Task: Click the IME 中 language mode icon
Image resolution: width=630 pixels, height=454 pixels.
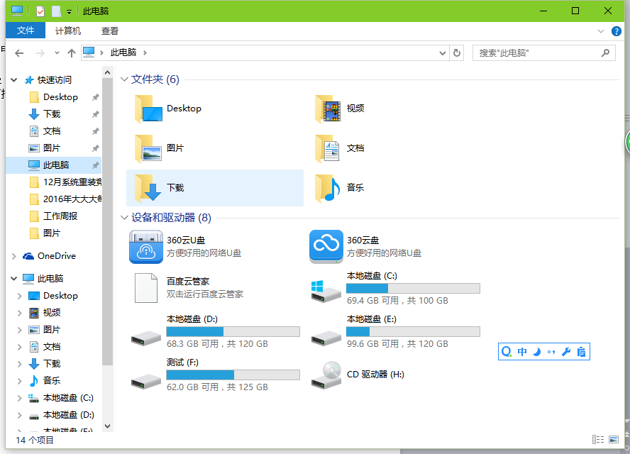Action: click(x=522, y=352)
